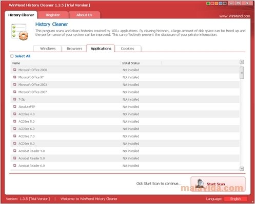The height and width of the screenshot is (204, 255).
Task: Click the icon beside Microsoft Office 97
Action: point(15,77)
